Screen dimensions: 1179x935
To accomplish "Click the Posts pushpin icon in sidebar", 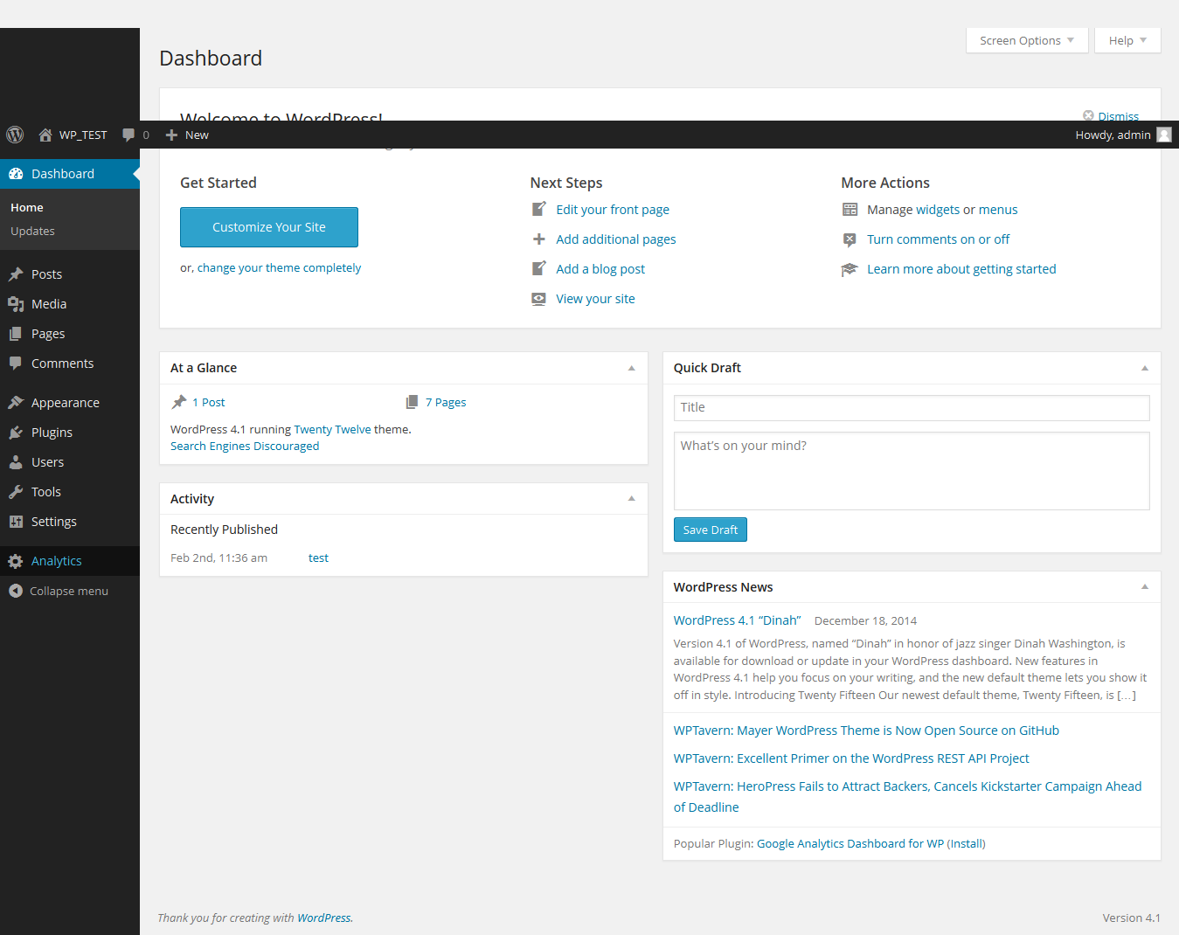I will [x=16, y=274].
